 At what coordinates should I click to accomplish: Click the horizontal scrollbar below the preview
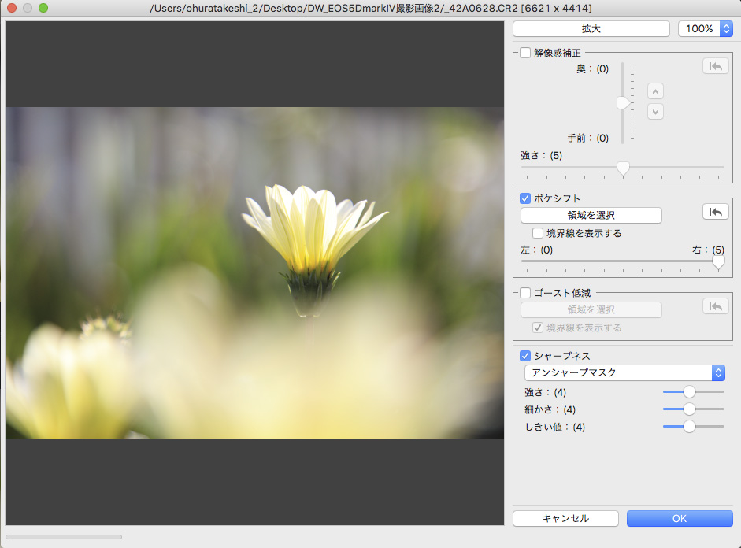[x=64, y=537]
